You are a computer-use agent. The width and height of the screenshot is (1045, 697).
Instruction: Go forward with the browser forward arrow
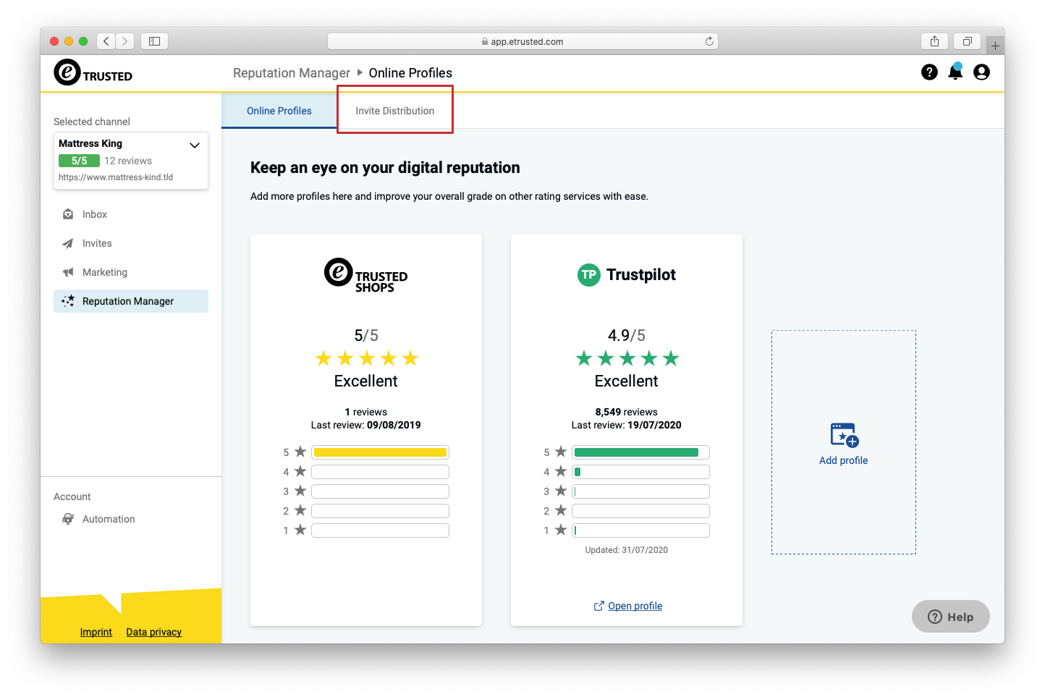point(124,41)
